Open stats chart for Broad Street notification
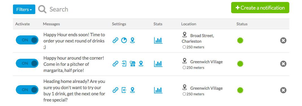Screen dimensions: 302x106 pyautogui.click(x=158, y=40)
